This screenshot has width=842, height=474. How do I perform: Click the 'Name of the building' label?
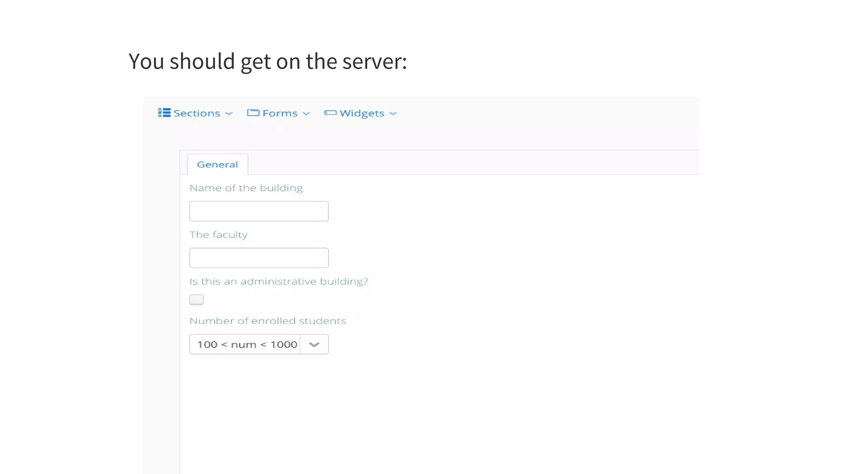246,188
